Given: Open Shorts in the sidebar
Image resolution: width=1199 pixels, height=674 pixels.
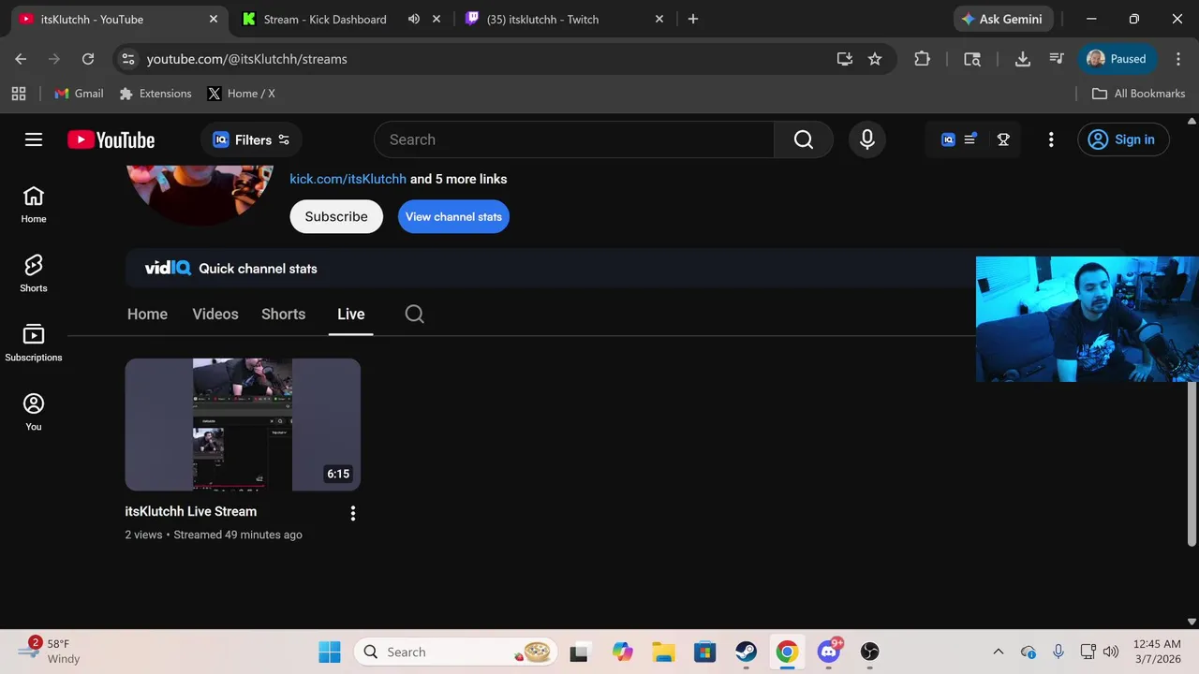Looking at the screenshot, I should click(34, 273).
